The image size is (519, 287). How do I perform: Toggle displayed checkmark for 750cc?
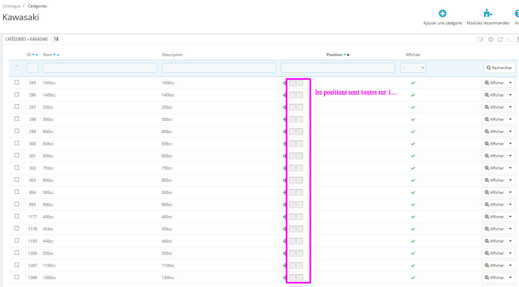[413, 168]
